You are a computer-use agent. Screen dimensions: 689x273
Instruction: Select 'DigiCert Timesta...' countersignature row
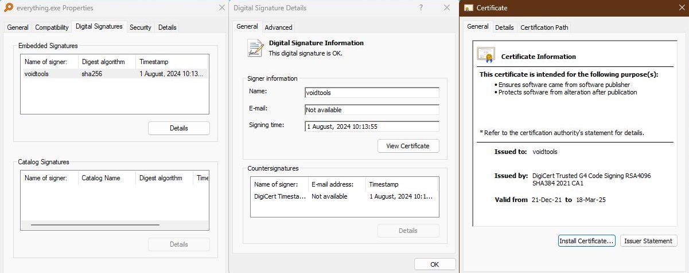click(x=344, y=196)
